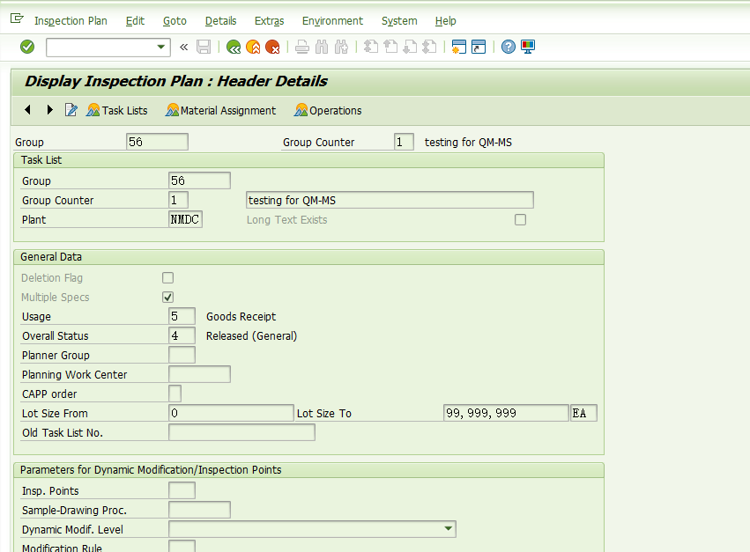Viewport: 750px width, 552px height.
Task: Click the Cancel (red X) icon
Action: pos(272,47)
